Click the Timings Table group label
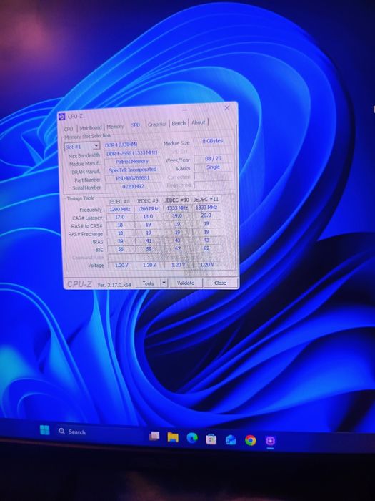This screenshot has width=375, height=501. pos(81,198)
